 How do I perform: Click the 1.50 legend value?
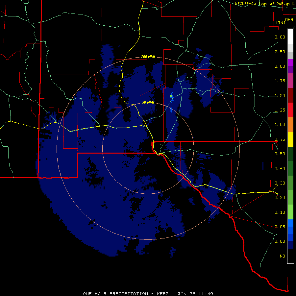pos(280,95)
